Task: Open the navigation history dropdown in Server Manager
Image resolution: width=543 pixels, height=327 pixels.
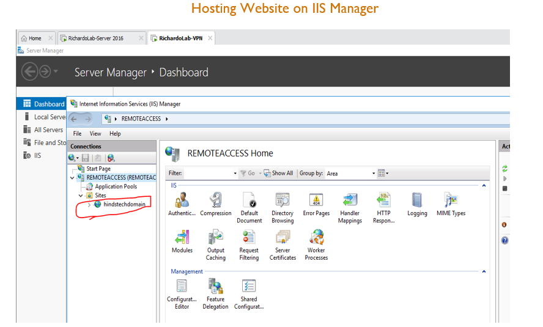Action: (x=56, y=72)
